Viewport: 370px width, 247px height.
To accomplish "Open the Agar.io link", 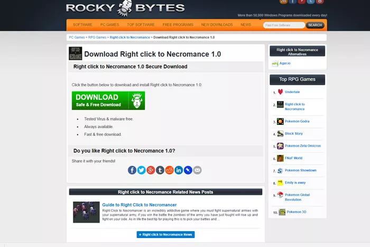I will 285,63.
